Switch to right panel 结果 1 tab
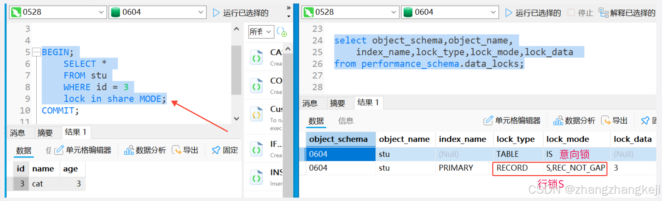The image size is (662, 201). [x=368, y=103]
